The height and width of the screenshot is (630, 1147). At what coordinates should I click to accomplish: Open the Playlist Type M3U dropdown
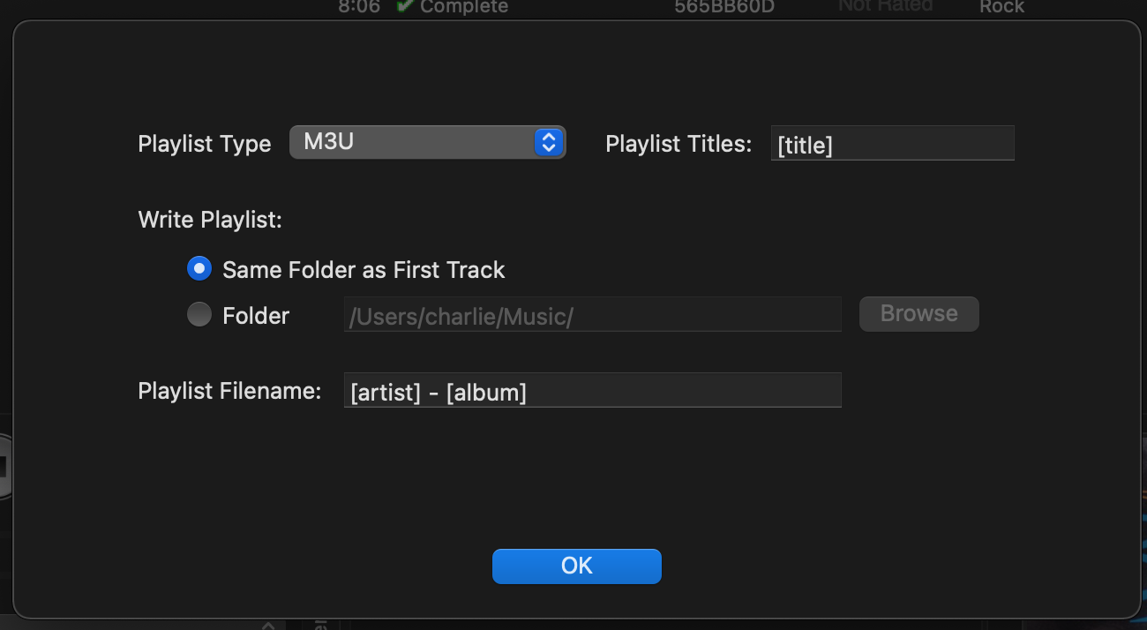427,142
